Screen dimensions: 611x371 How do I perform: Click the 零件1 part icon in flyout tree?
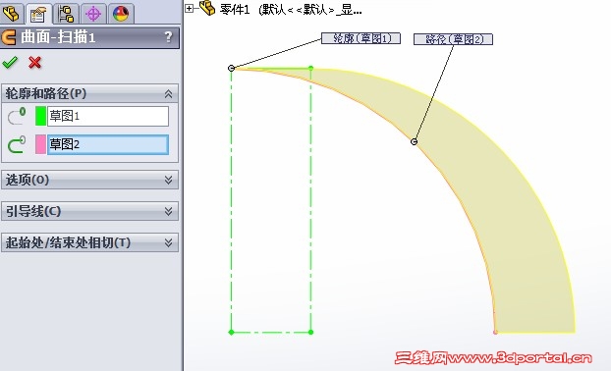207,8
